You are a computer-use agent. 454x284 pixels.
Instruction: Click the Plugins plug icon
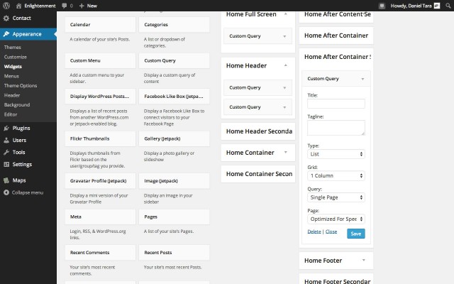pyautogui.click(x=6, y=128)
